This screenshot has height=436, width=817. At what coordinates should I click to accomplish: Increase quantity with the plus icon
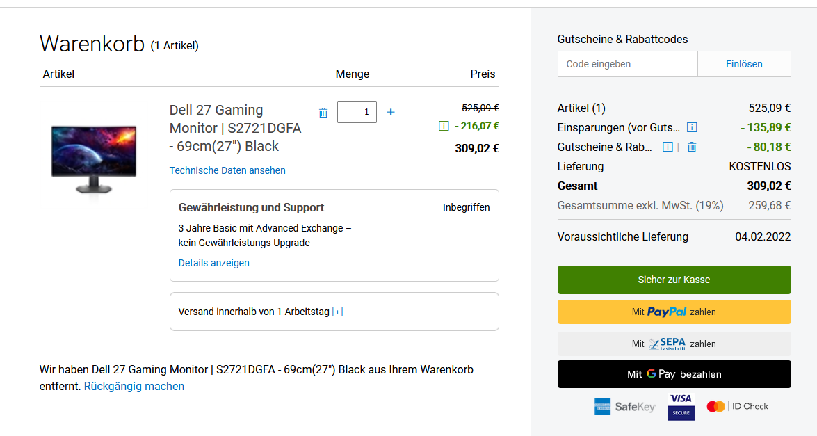pos(391,112)
